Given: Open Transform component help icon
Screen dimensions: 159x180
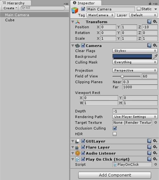Looking at the screenshot, I should coord(149,22).
